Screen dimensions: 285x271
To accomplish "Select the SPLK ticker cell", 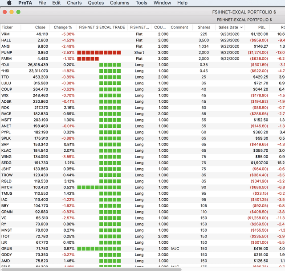I will click(6, 138).
